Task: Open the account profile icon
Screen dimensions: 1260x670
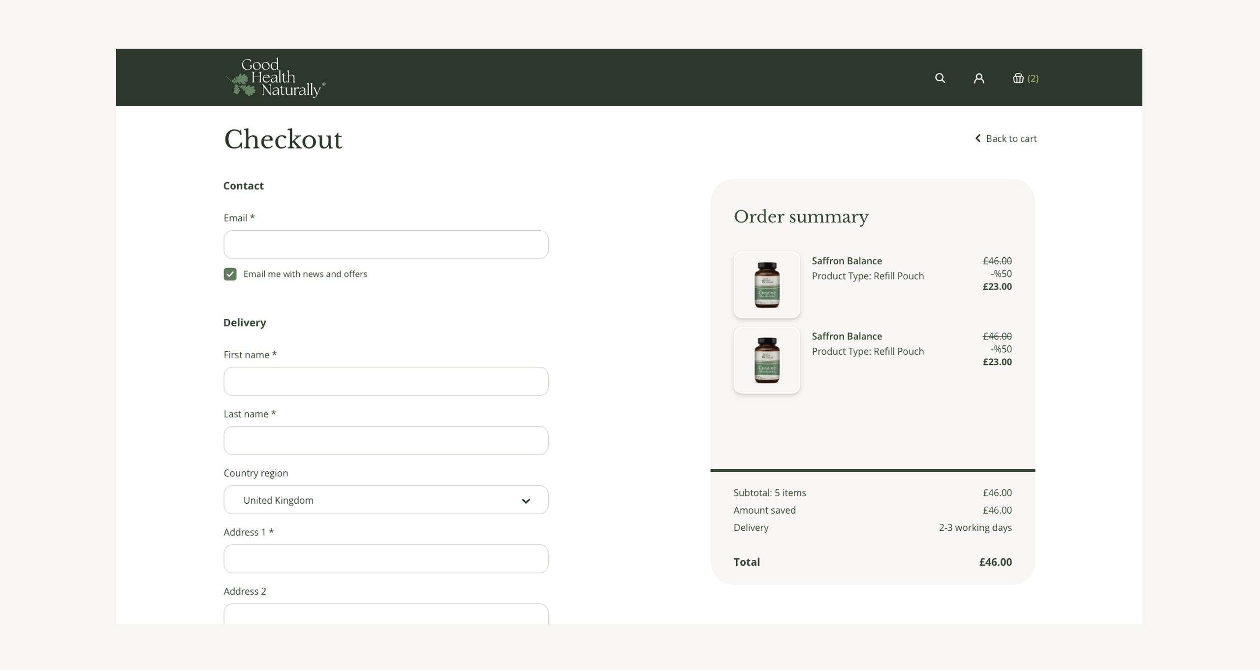Action: coord(978,78)
